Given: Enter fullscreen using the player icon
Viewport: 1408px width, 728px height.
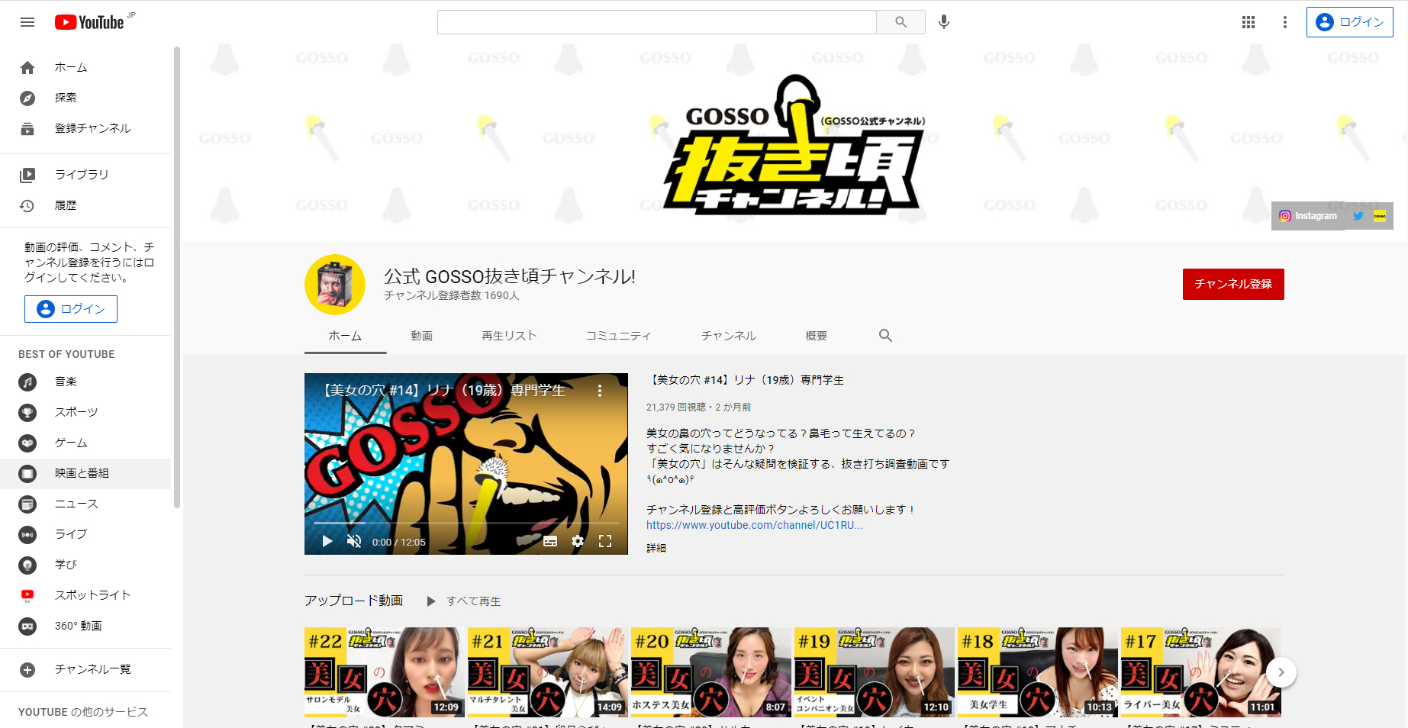Looking at the screenshot, I should click(x=606, y=541).
